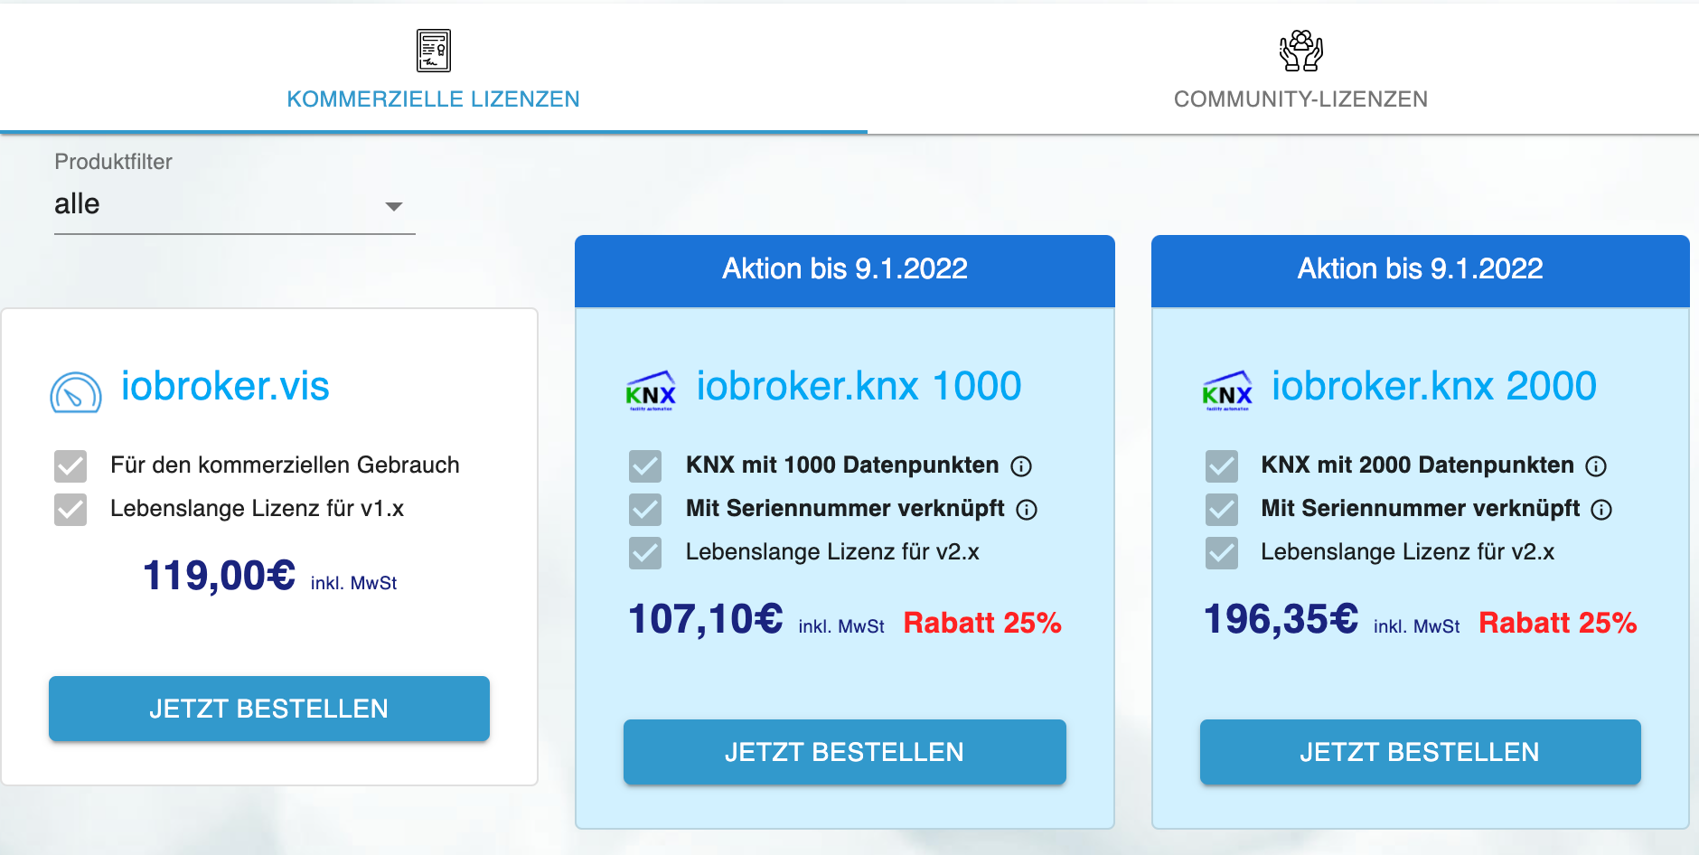1699x855 pixels.
Task: Order iobroker.knx 1000 with Jetzt Bestellen
Action: pos(844,752)
